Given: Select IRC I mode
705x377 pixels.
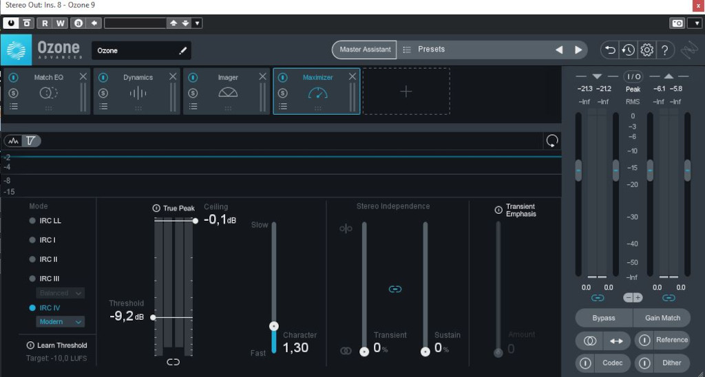Looking at the screenshot, I should point(42,240).
